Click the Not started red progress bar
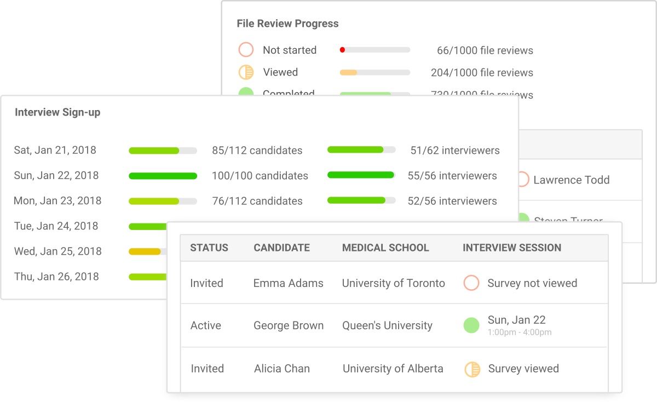This screenshot has width=657, height=402. click(375, 50)
